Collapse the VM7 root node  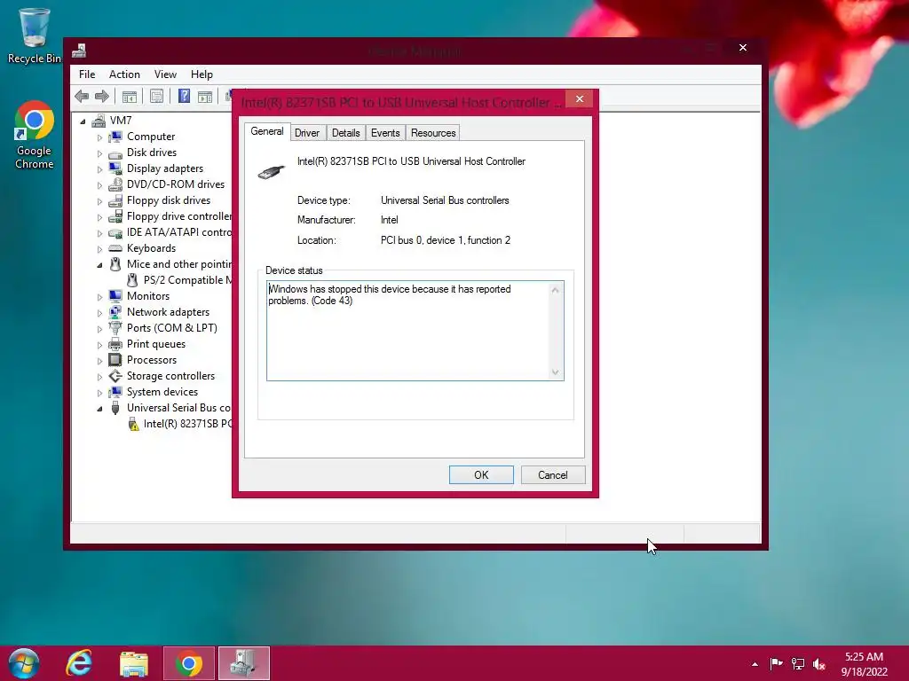[83, 121]
